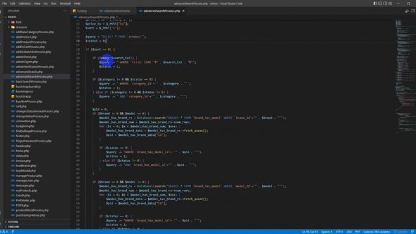Open basicSearchProcess.php file

click(x=31, y=81)
